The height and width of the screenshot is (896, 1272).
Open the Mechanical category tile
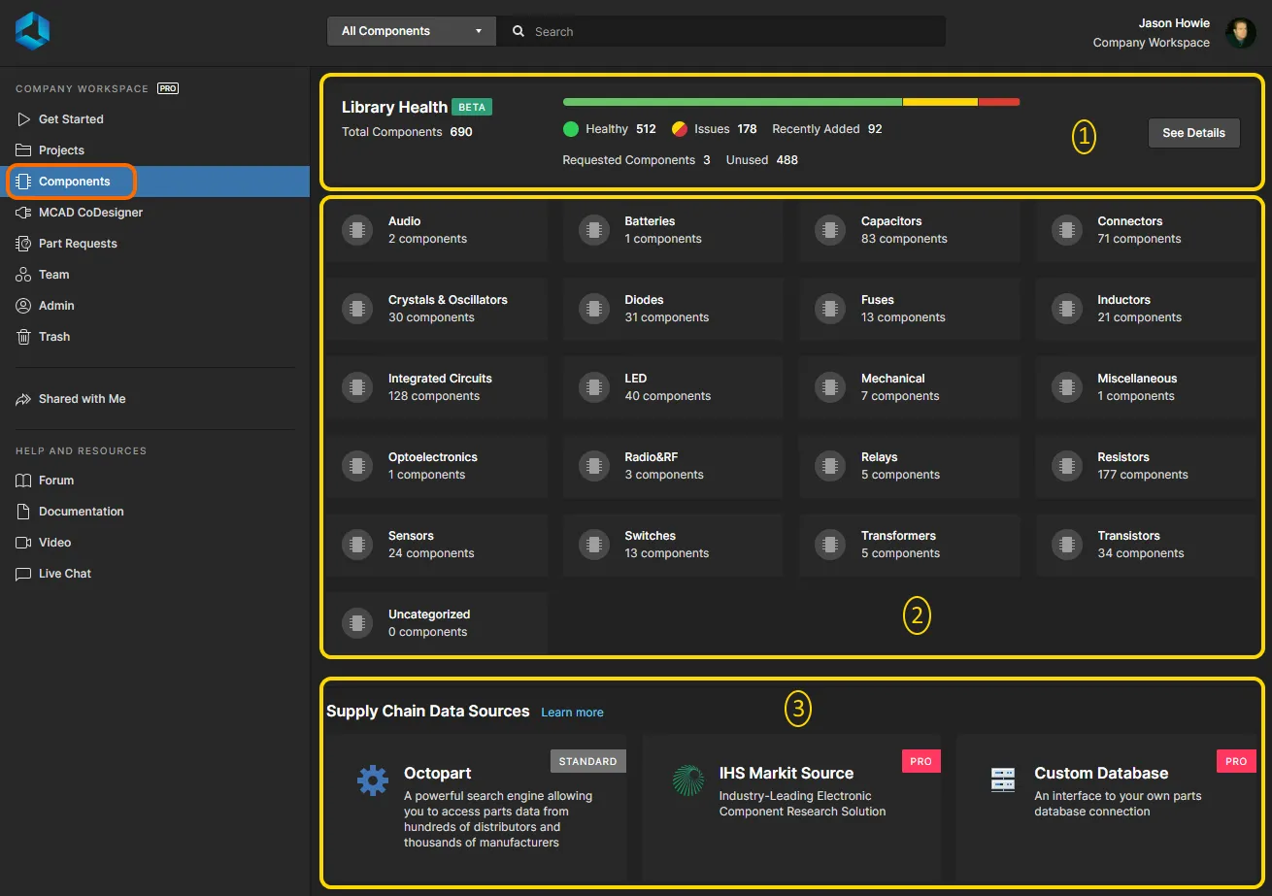click(x=910, y=387)
